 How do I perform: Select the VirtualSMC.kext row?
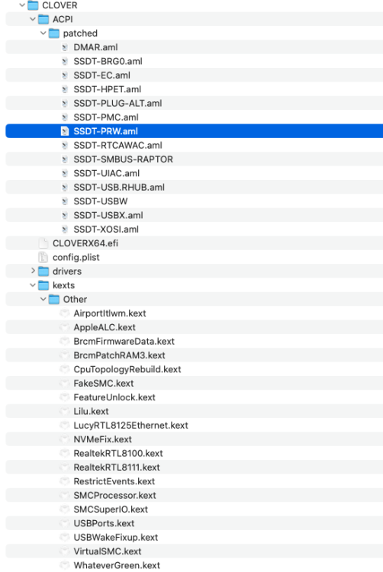coord(194,551)
